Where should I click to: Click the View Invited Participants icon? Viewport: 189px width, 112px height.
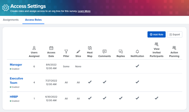click(157, 44)
